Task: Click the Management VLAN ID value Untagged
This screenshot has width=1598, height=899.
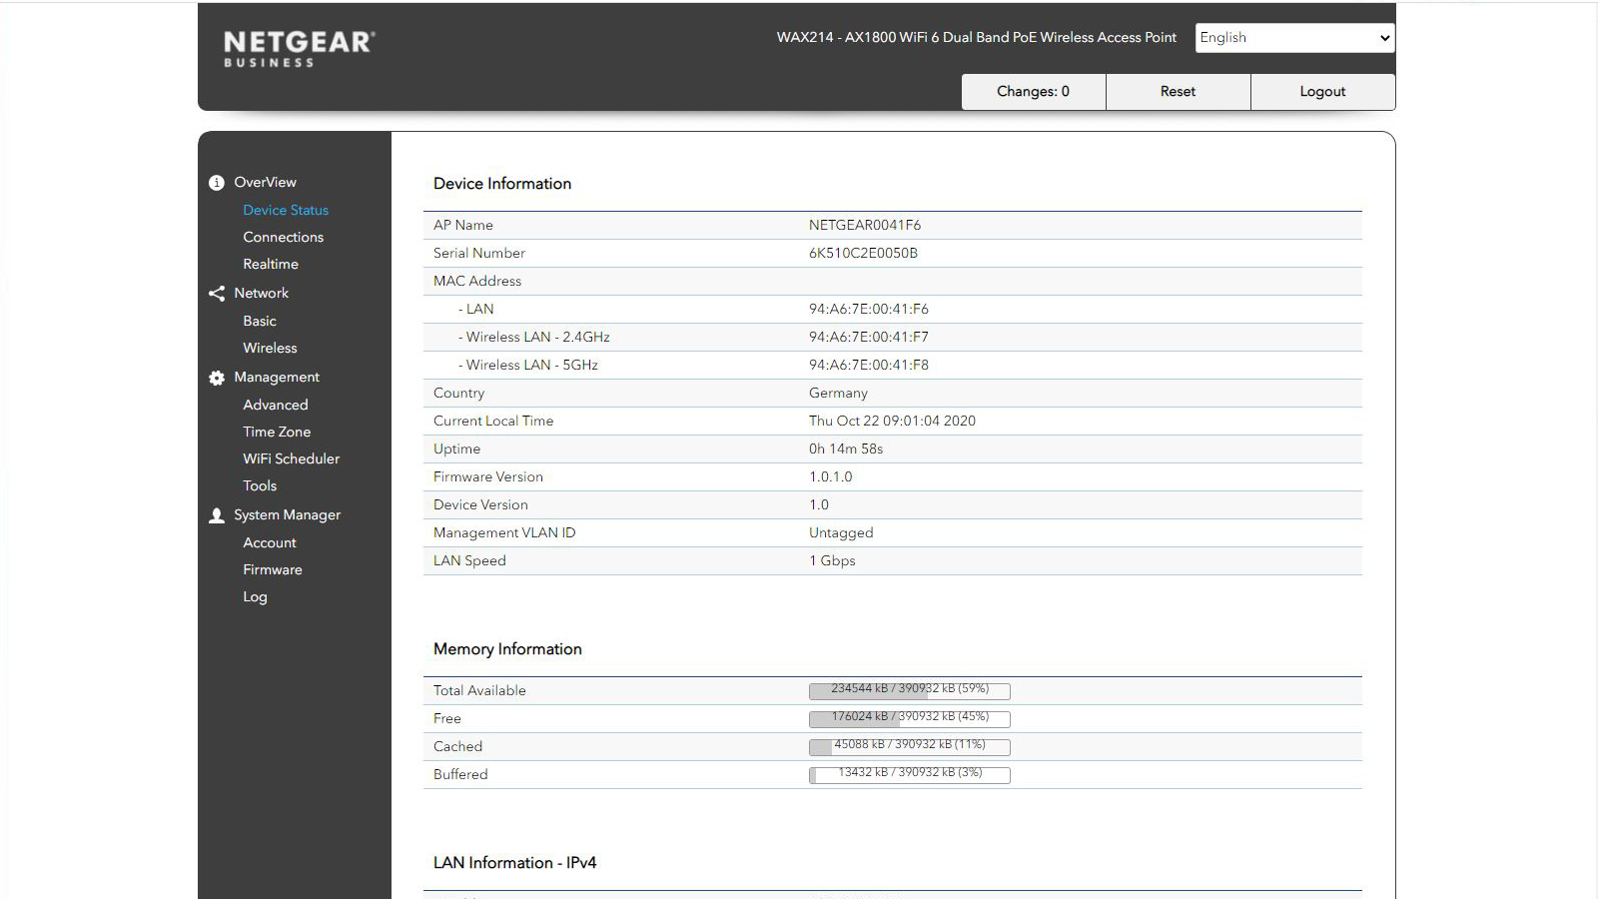Action: [x=841, y=533]
